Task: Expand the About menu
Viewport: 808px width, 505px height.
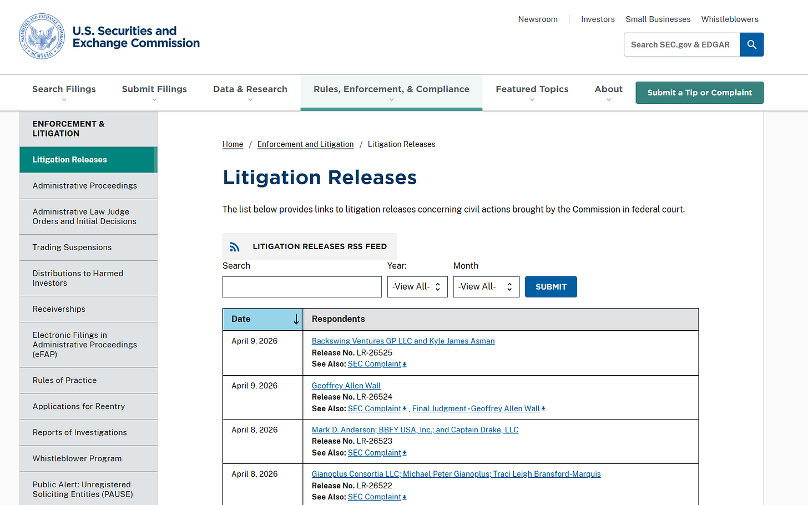Action: pyautogui.click(x=609, y=93)
